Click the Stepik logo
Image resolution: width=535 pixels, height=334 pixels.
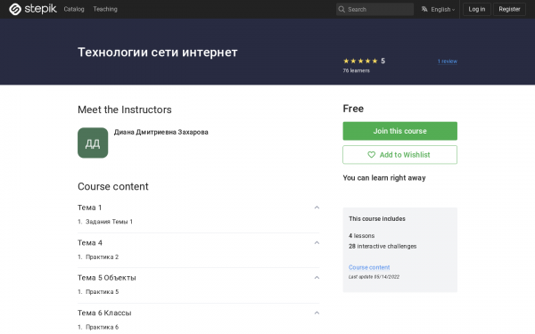pyautogui.click(x=33, y=9)
